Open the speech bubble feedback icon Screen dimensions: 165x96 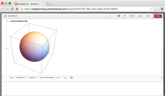pyautogui.click(x=71, y=78)
